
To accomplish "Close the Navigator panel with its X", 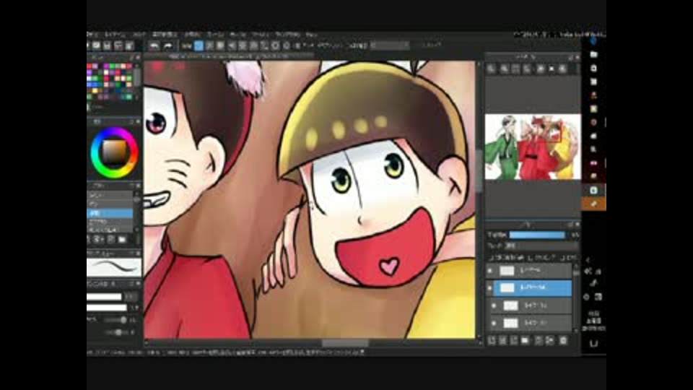I will coord(577,58).
